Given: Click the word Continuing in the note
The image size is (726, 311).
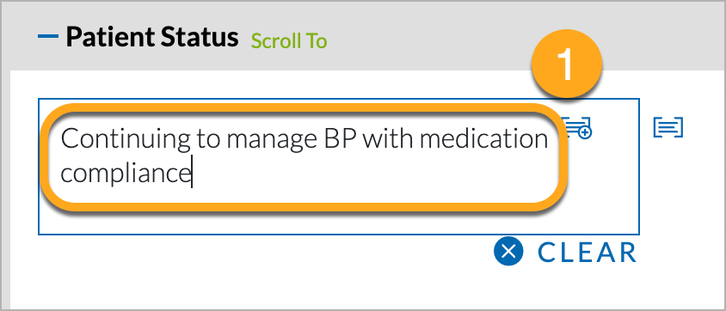Looking at the screenshot, I should coord(126,139).
